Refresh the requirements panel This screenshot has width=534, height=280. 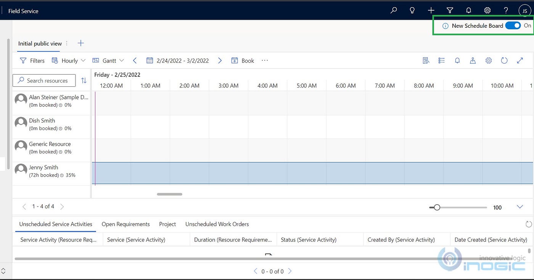pyautogui.click(x=528, y=224)
